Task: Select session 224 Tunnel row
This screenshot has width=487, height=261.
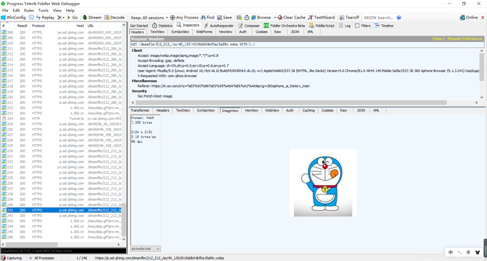Action: tap(61, 119)
